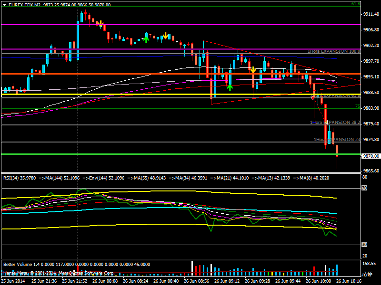Select the thick yellow horizontal price line
Screen dimensions: 381x285
143,95
